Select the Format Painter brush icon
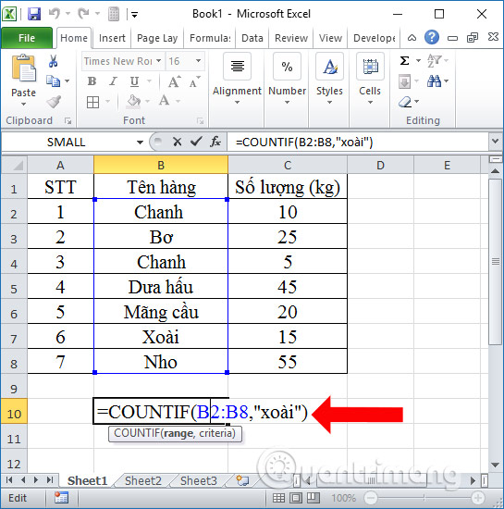The height and width of the screenshot is (509, 504). pyautogui.click(x=54, y=102)
